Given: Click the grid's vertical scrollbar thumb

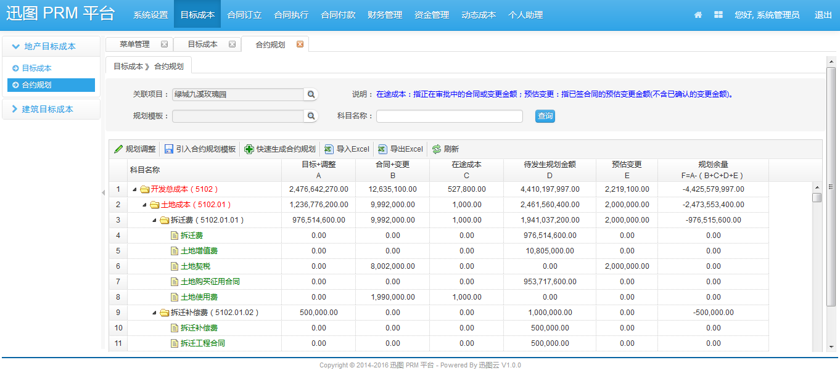Looking at the screenshot, I should point(817,197).
